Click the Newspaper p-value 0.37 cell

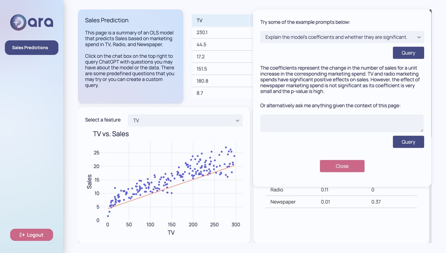pos(376,202)
